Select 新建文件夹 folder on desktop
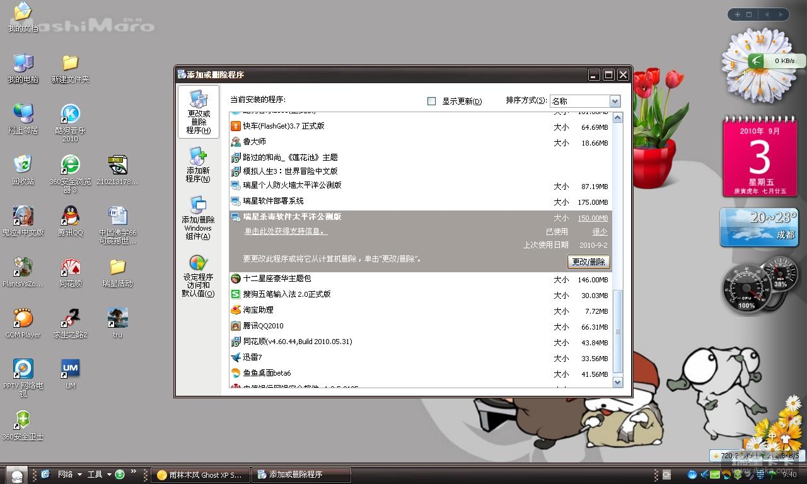The image size is (807, 484). click(70, 68)
